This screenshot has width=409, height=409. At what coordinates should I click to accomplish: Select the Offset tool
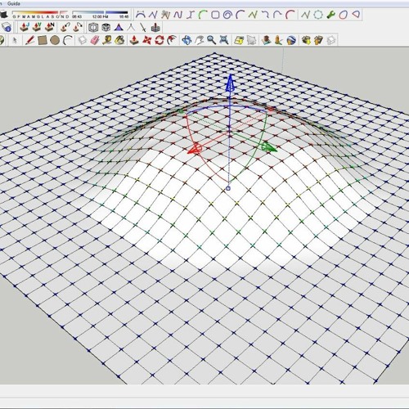pyautogui.click(x=172, y=40)
